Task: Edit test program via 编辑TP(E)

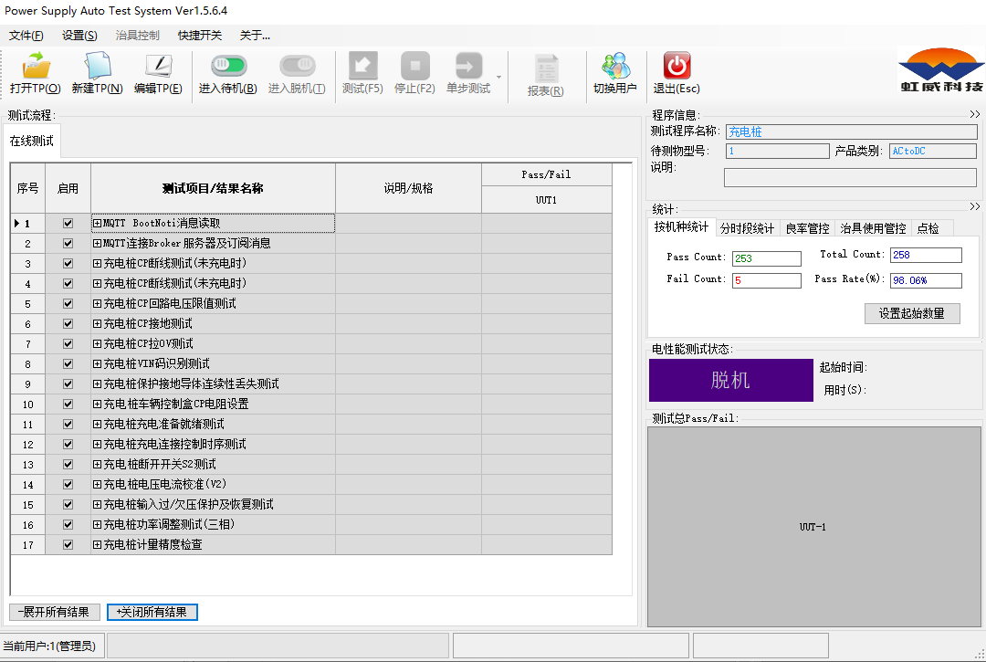Action: pos(158,73)
